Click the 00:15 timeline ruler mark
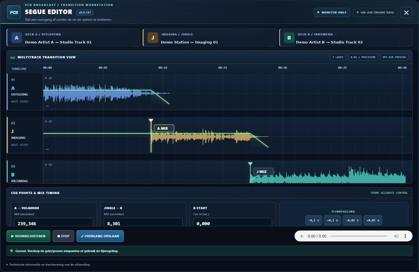 [x=222, y=68]
